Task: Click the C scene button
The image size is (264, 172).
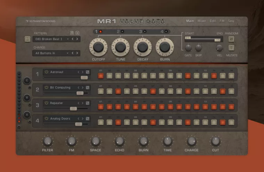Action: (27, 80)
